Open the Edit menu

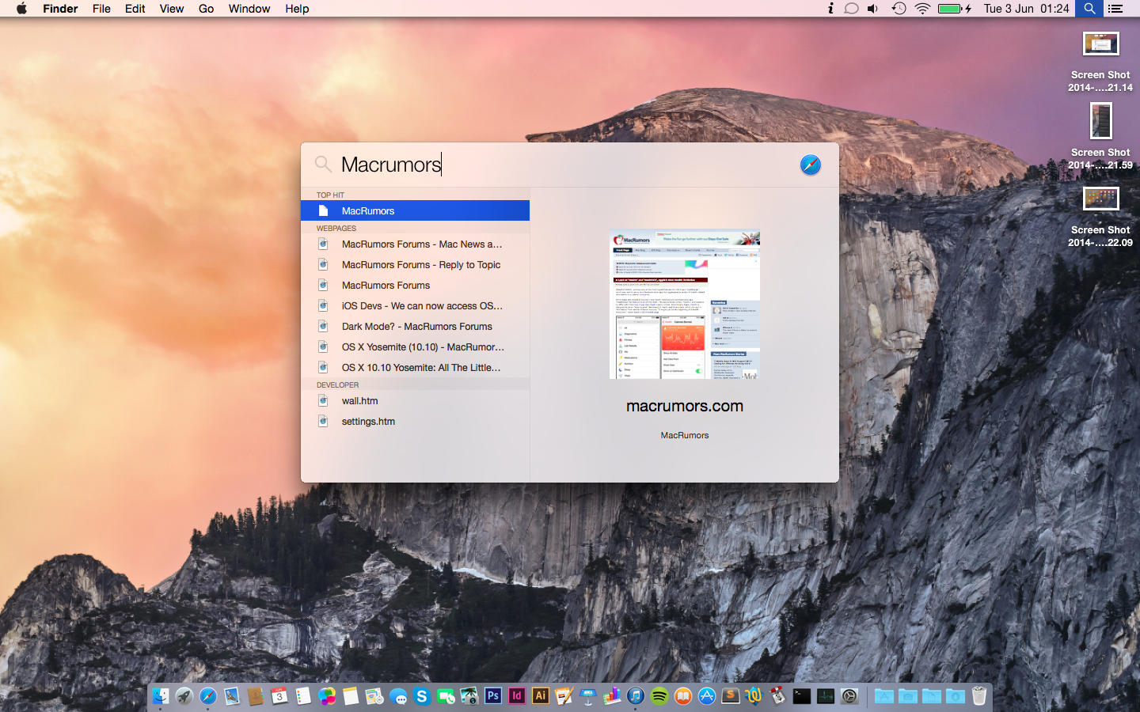tap(135, 9)
